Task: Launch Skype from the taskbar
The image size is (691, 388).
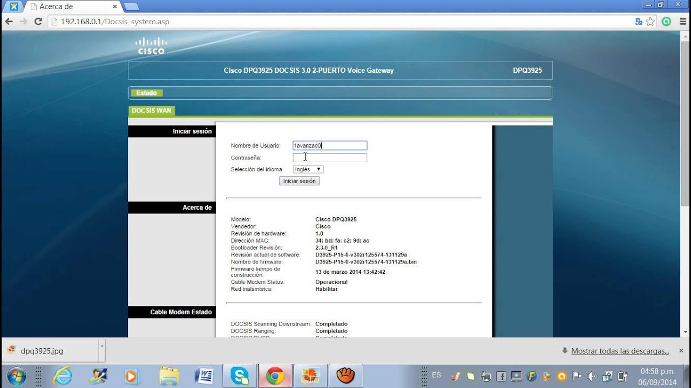Action: 239,376
